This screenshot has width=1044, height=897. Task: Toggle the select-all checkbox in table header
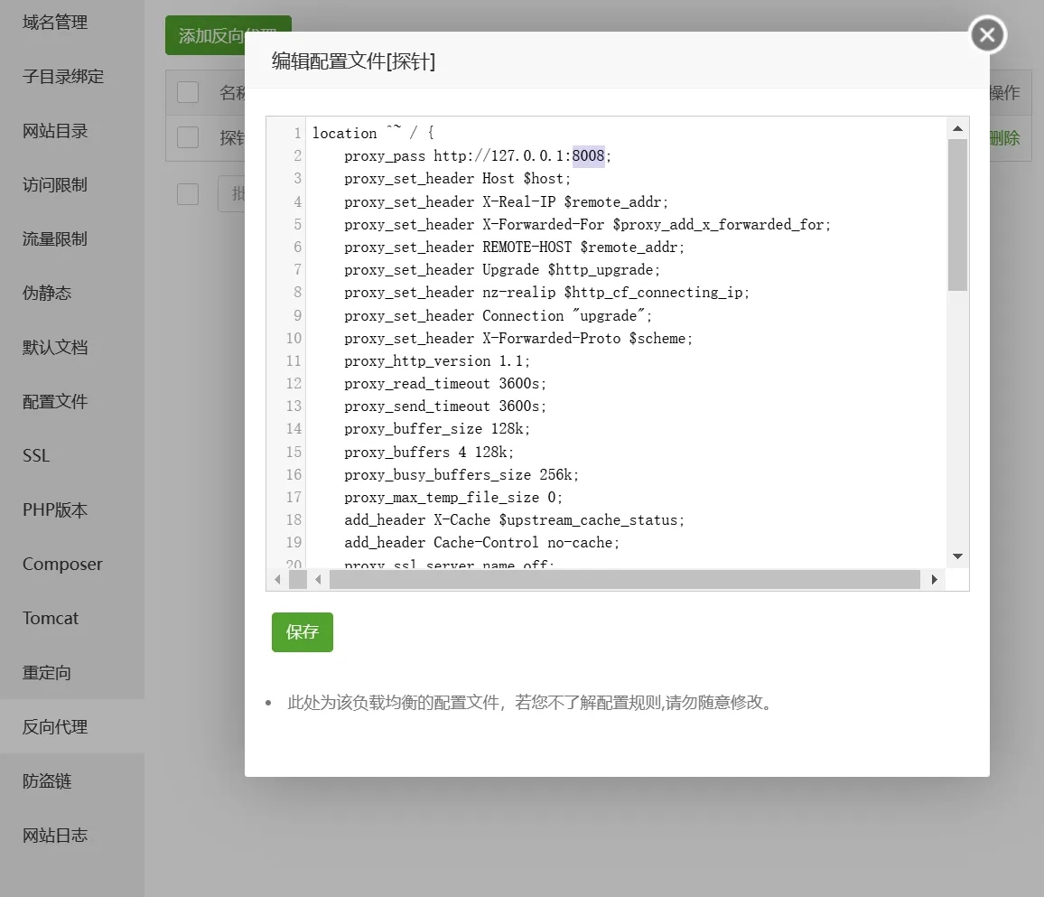click(188, 92)
